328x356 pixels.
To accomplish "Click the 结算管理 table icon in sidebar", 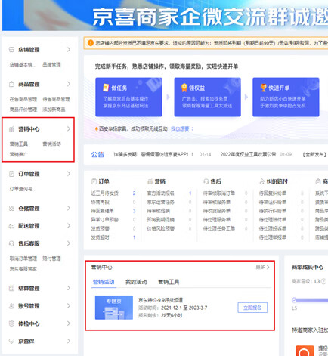I will [11, 288].
